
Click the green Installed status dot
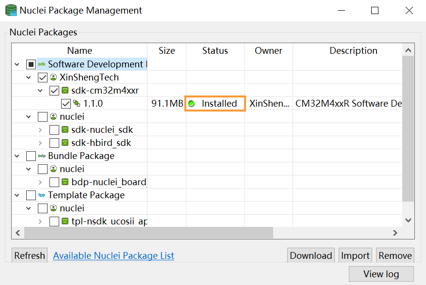tap(192, 104)
